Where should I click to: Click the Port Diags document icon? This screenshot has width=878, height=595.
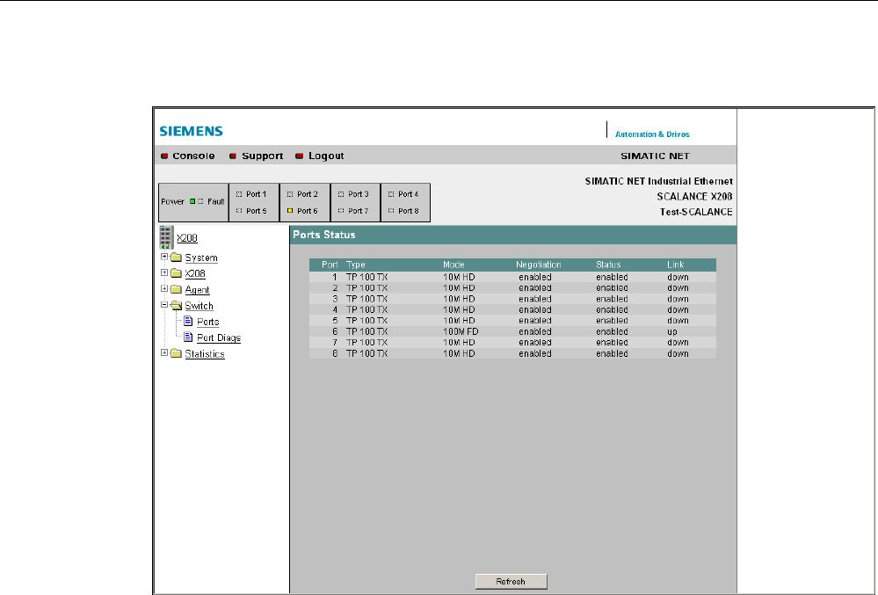click(188, 337)
